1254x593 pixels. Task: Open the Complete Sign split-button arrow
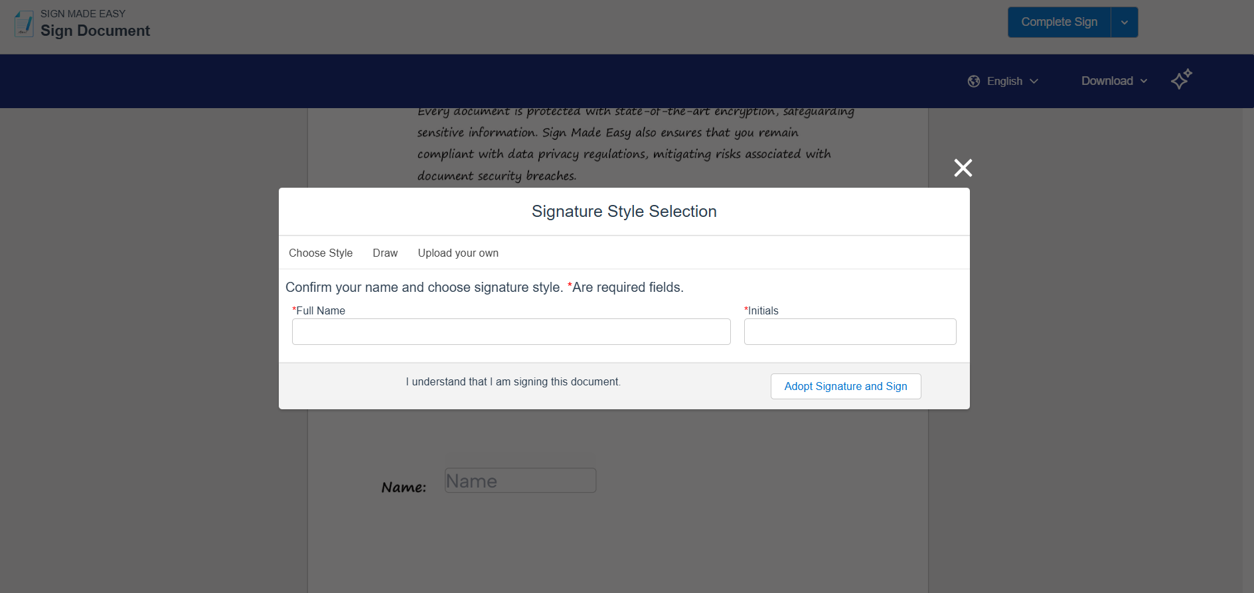(1125, 23)
